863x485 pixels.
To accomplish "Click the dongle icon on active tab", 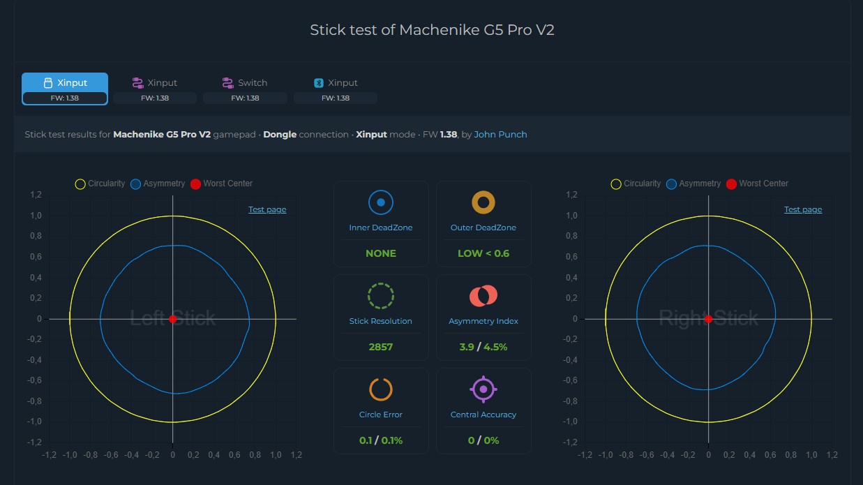I will (48, 82).
